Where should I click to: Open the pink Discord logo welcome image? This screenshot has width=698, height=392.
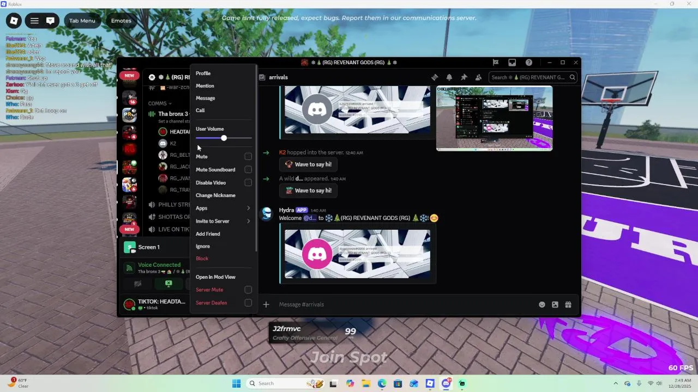click(x=357, y=254)
